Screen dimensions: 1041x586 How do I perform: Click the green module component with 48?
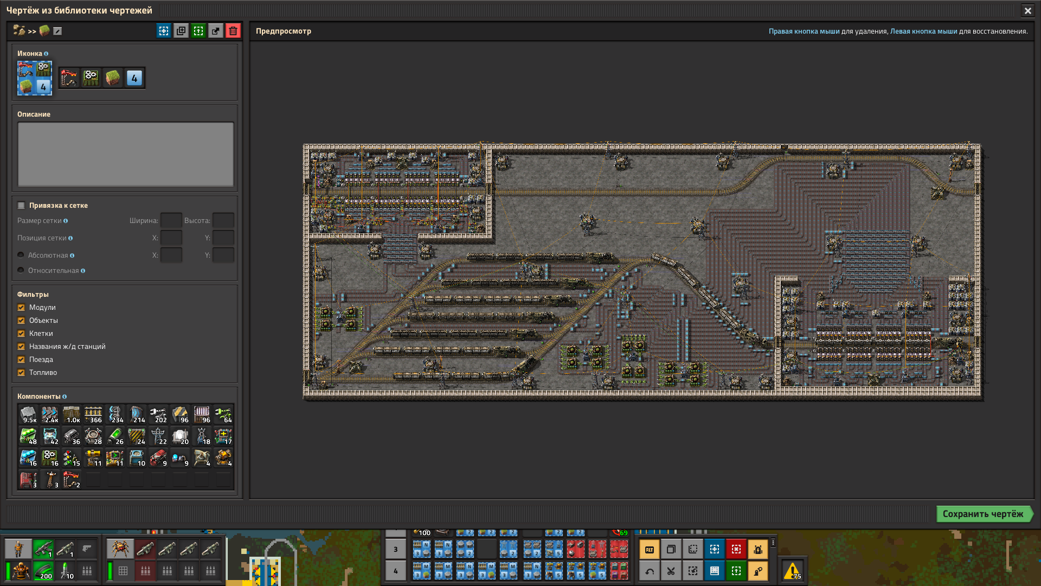pos(28,436)
